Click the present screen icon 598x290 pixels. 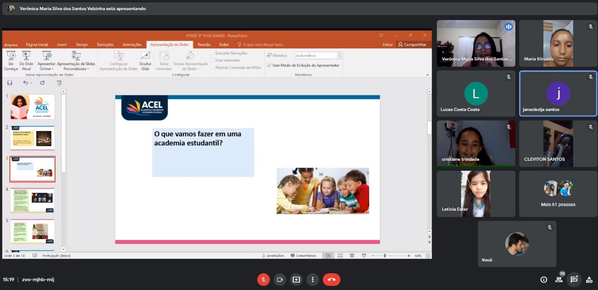click(x=296, y=279)
